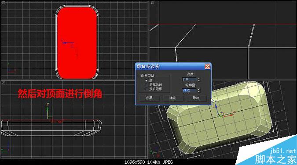297x165 pixels.
Task: Click the blue move gizmo in Top viewport
Action: point(67,43)
